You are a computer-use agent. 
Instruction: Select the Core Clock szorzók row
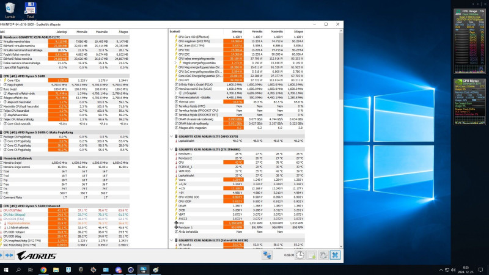coord(65,123)
